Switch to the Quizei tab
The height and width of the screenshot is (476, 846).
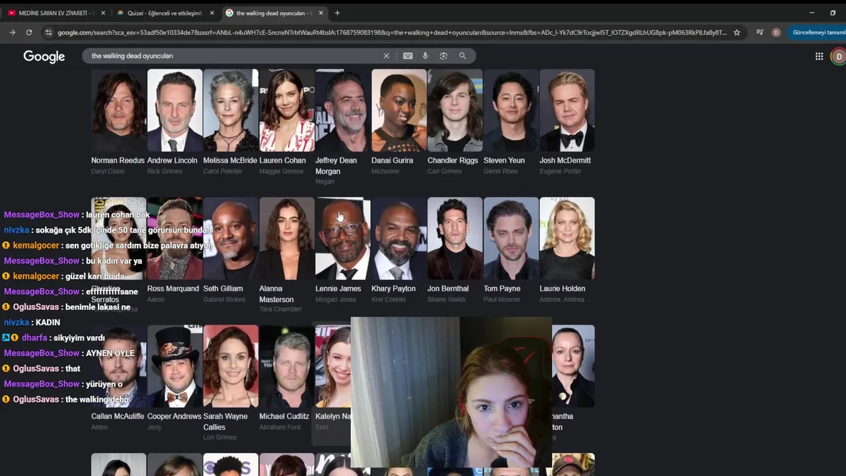click(165, 13)
